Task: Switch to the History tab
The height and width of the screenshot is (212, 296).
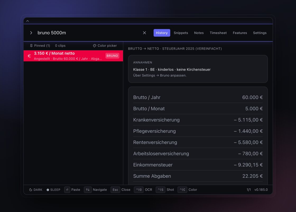Action: (162, 33)
